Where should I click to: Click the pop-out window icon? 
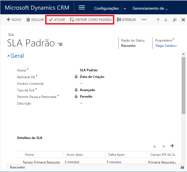[175, 20]
